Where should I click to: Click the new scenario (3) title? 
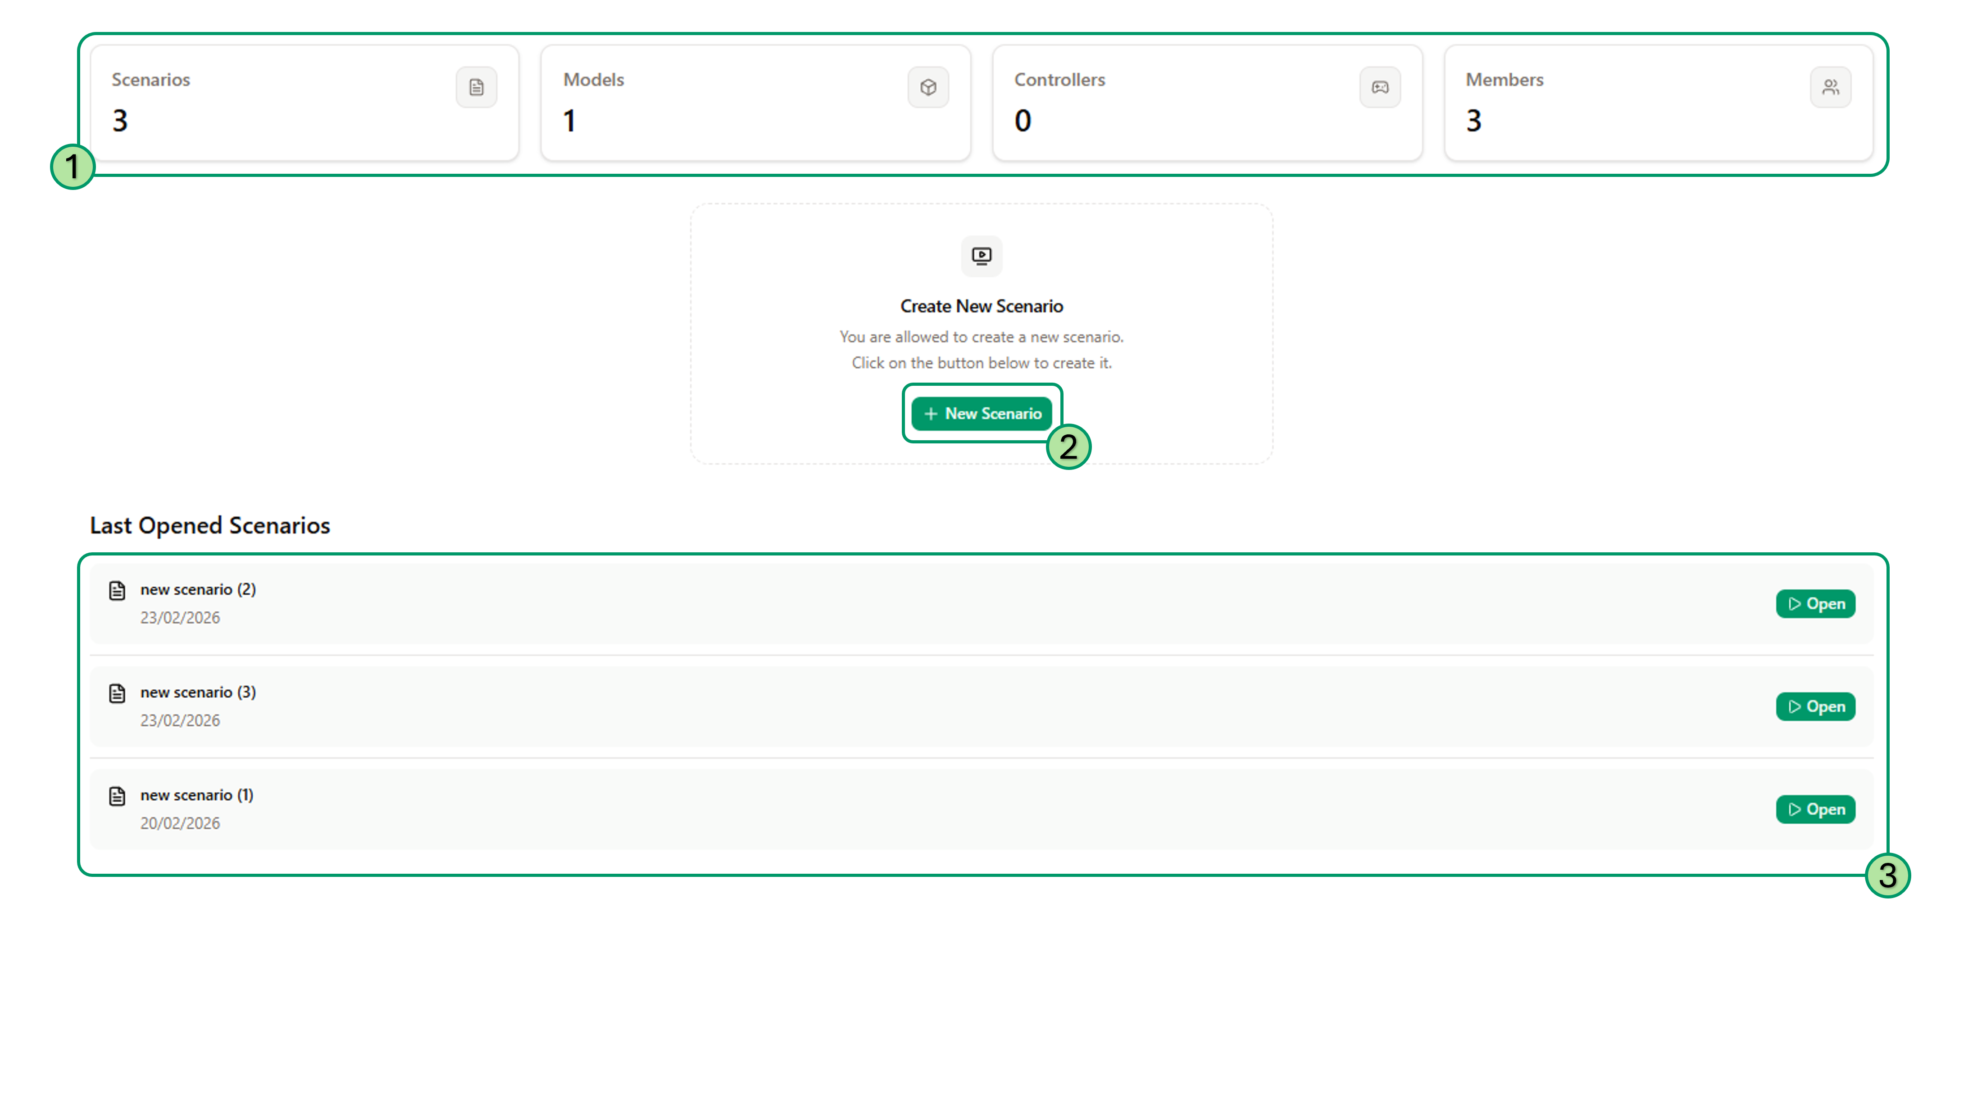tap(198, 693)
